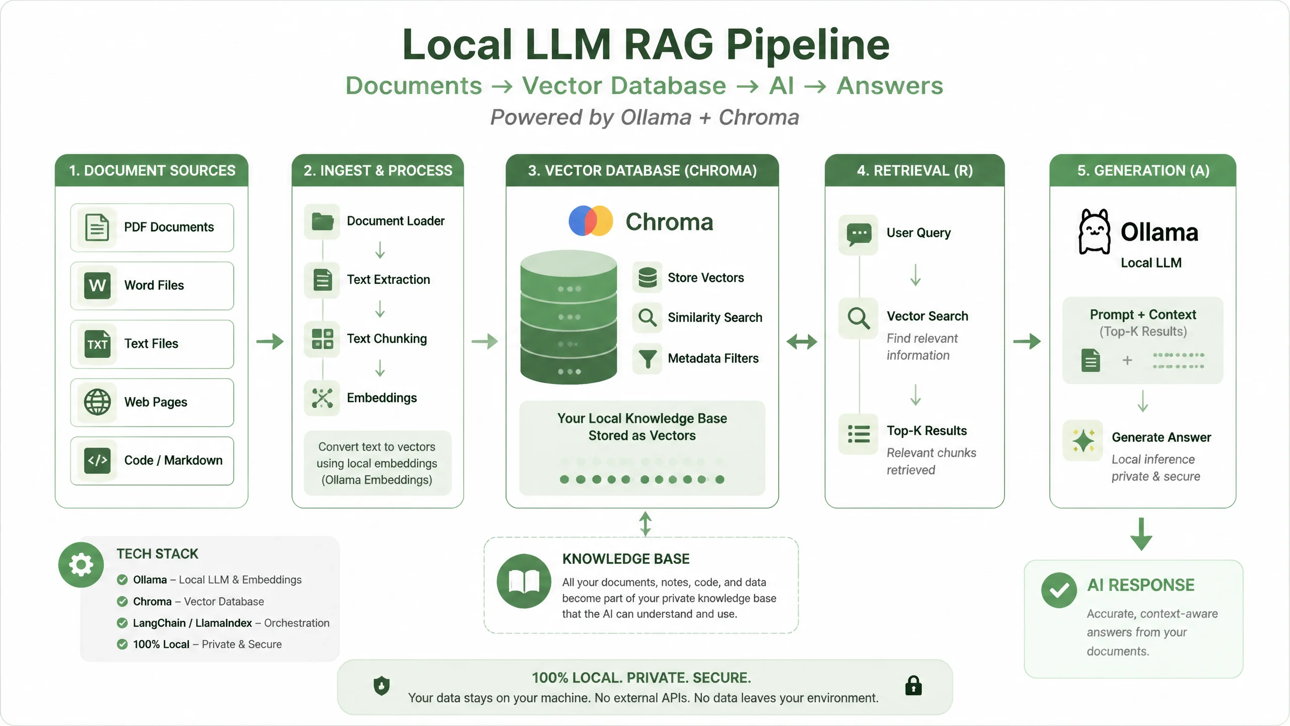The image size is (1290, 726).
Task: Click the check mark beside Chroma in Tech Stack
Action: pos(122,601)
